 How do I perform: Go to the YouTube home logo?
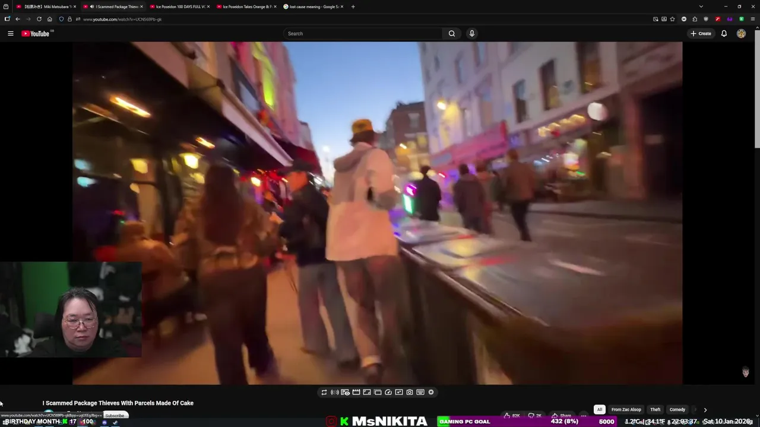[x=36, y=34]
